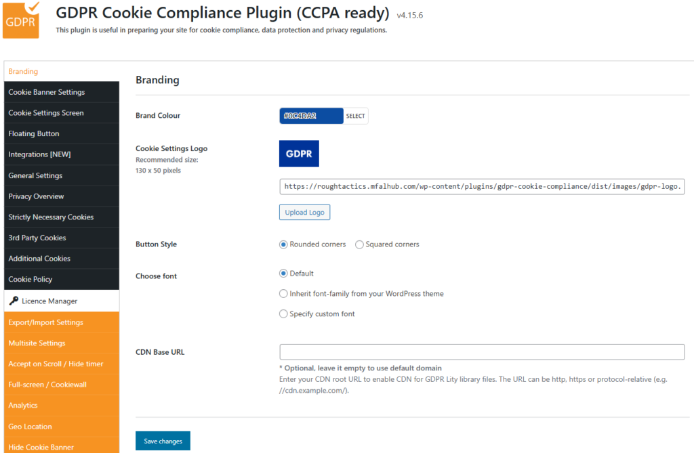
Task: Open the Analytics tab
Action: point(62,406)
